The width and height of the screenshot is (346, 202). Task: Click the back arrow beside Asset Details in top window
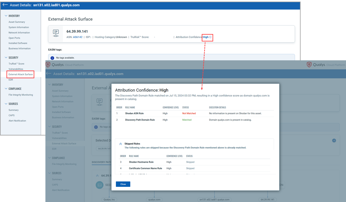(5, 5)
